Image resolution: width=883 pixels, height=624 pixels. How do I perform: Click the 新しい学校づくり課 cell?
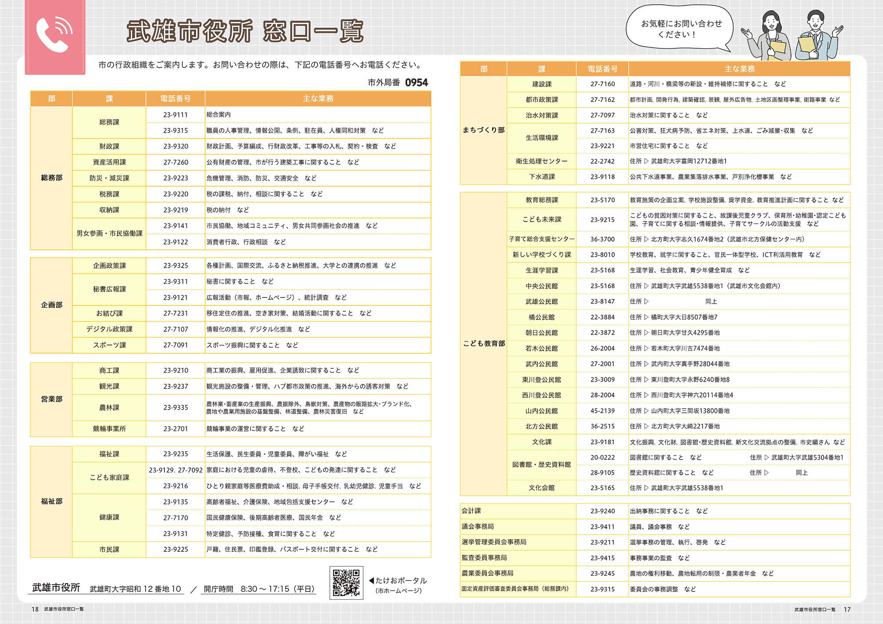pyautogui.click(x=541, y=254)
